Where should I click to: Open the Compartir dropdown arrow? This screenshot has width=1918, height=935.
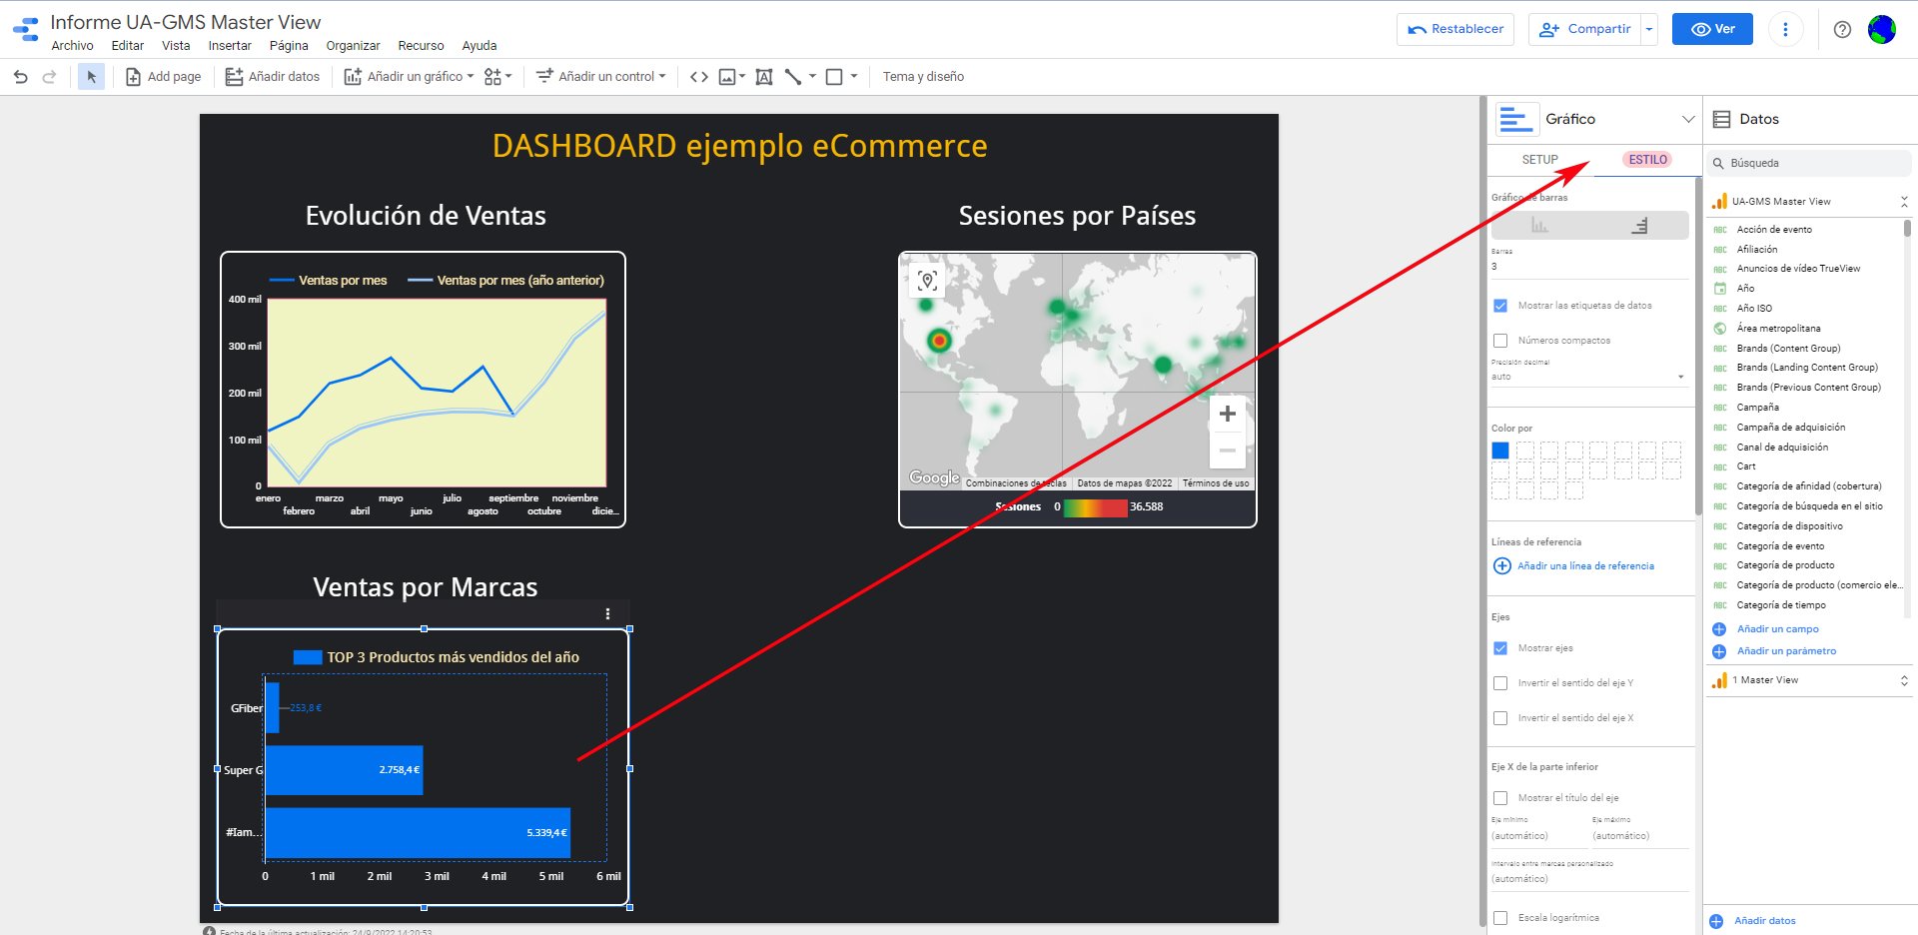click(1649, 29)
